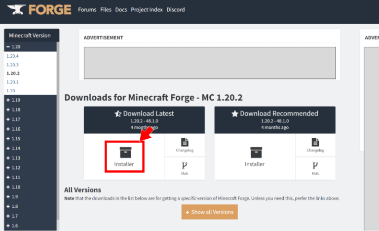Open the Changelog file icon under Download Latest
The height and width of the screenshot is (231, 379).
185,142
